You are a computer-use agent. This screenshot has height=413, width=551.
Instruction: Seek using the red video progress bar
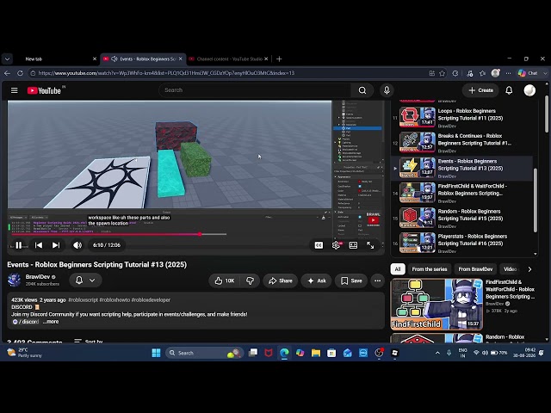point(119,234)
